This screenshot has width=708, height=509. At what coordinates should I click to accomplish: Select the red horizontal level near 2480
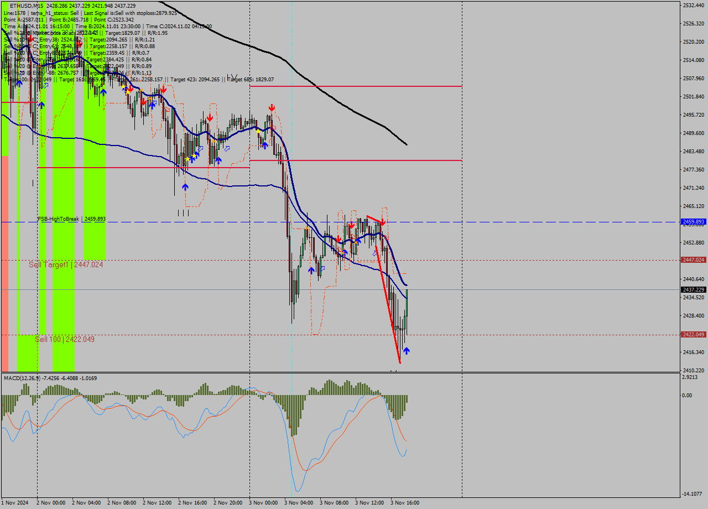[x=356, y=160]
